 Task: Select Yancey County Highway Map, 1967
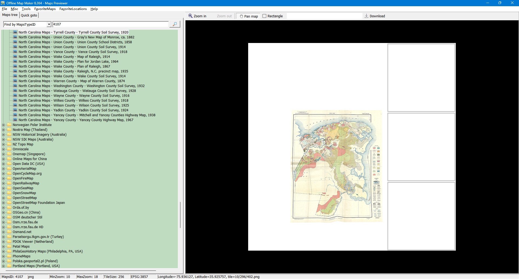76,120
